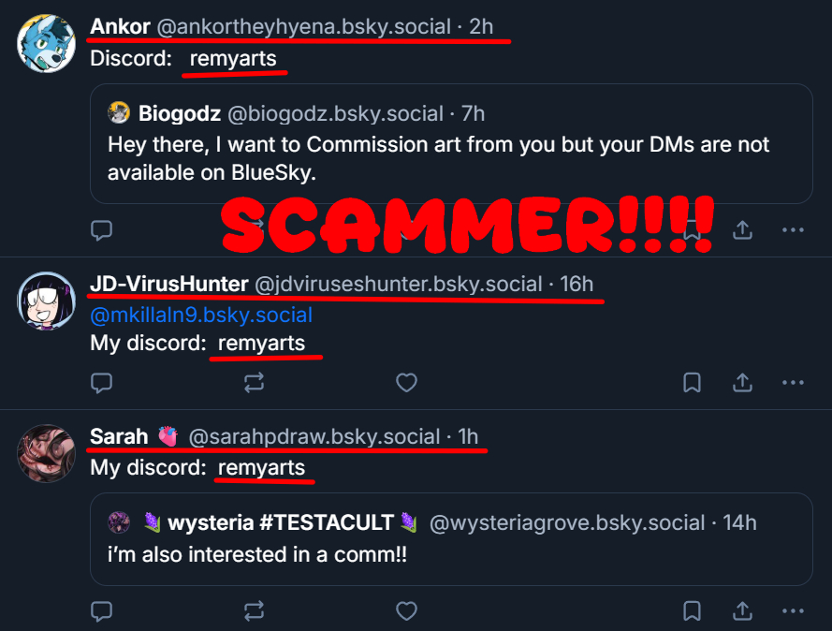
Task: Repost Sarah's post
Action: pos(254,611)
